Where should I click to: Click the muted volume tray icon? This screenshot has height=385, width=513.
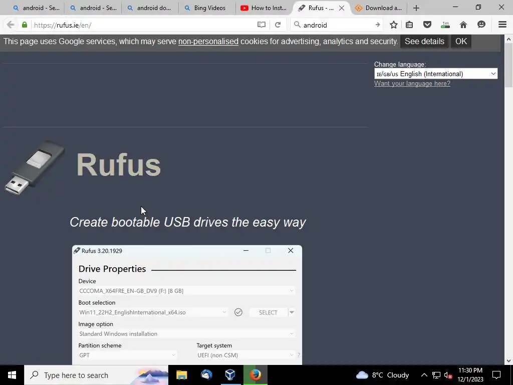click(x=448, y=375)
